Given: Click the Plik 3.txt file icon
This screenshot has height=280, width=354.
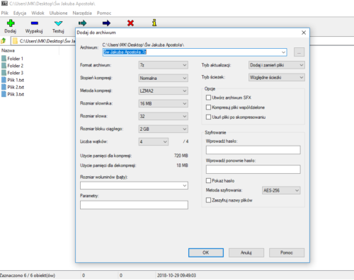Looking at the screenshot, I should click(x=4, y=94).
